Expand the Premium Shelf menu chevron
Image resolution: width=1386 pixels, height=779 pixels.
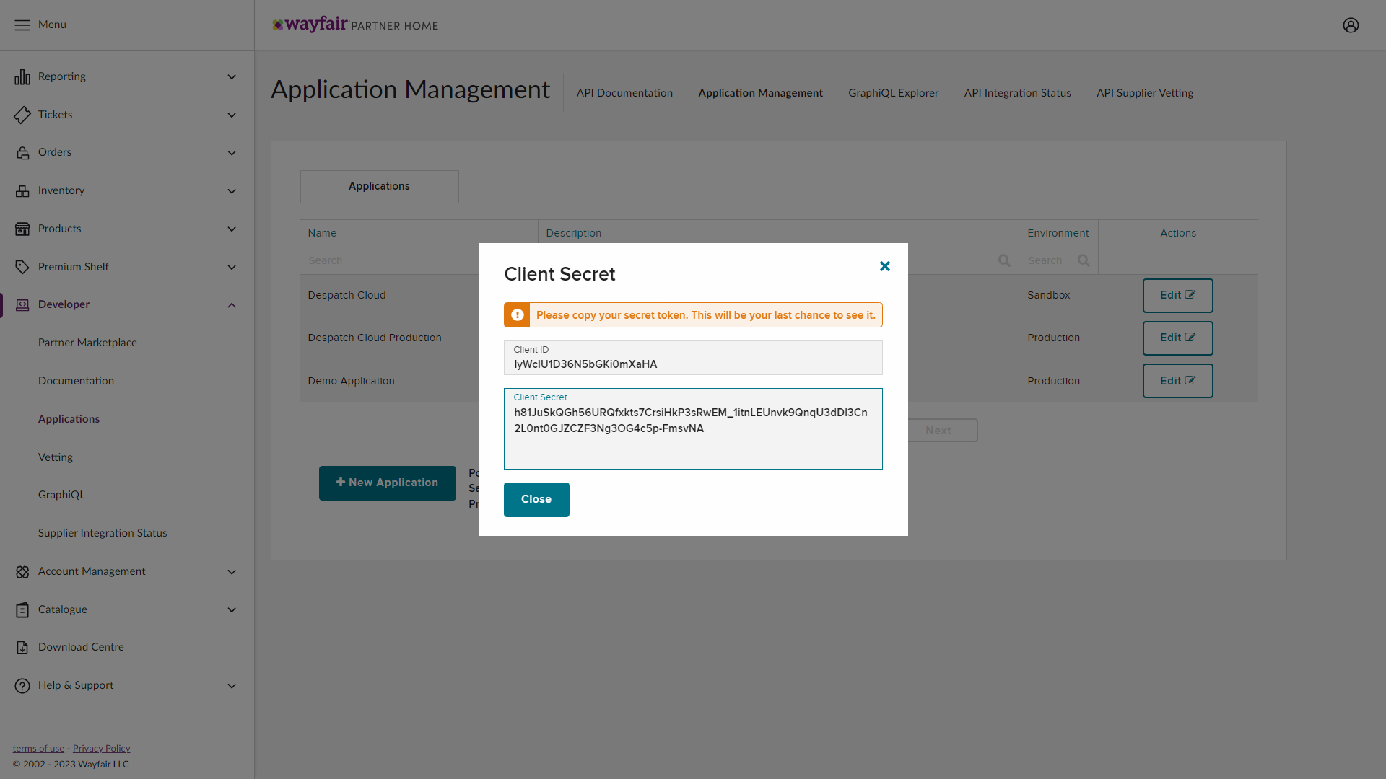(232, 268)
